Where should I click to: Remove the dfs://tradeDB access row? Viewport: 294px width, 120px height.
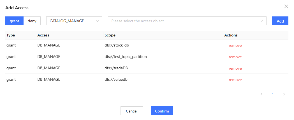point(235,68)
